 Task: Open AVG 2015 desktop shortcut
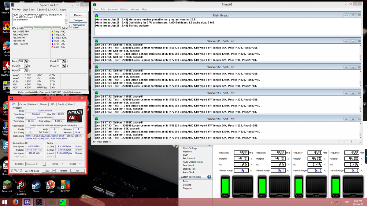coord(65,186)
